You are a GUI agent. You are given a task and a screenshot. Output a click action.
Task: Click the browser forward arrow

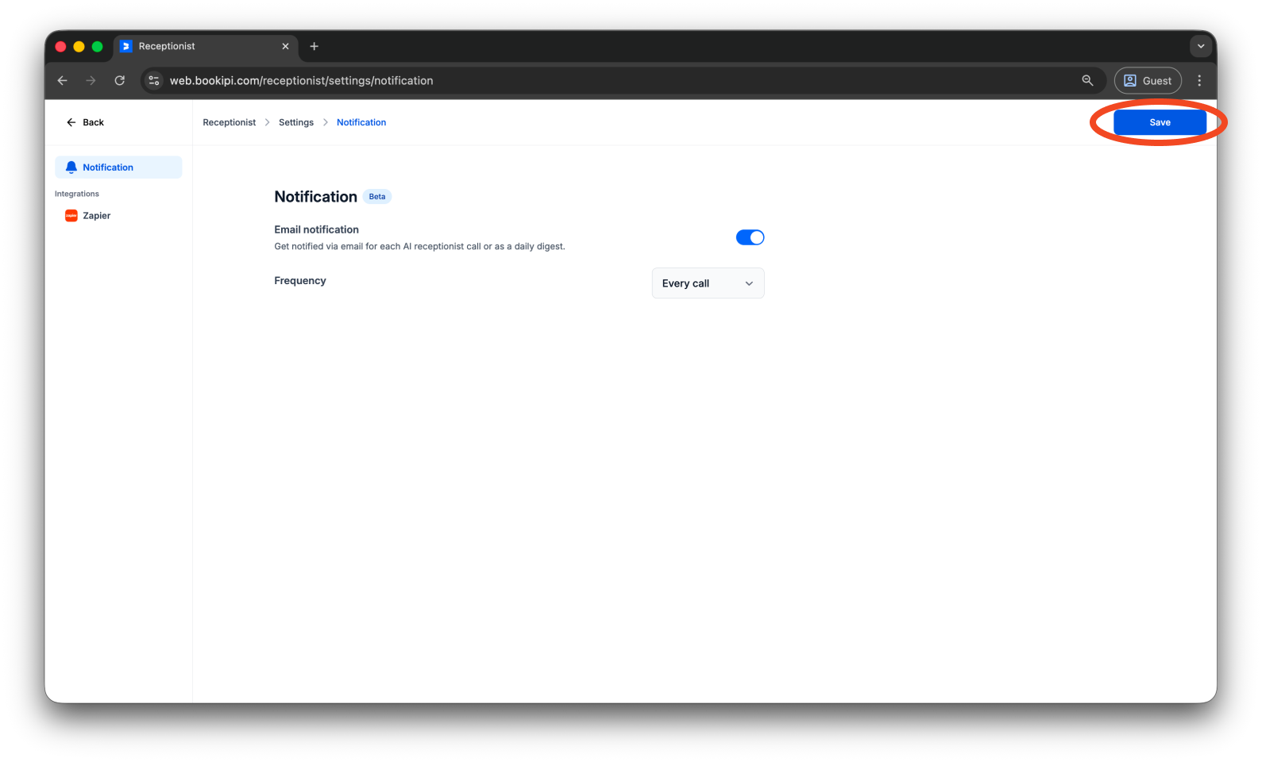(x=91, y=80)
